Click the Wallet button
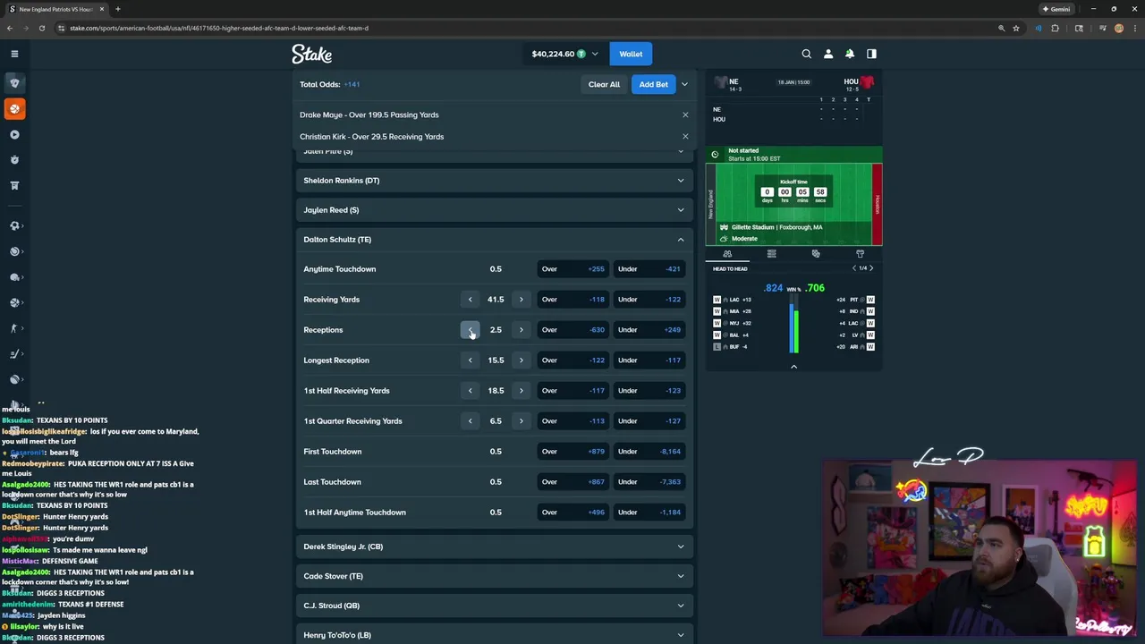Screen dimensions: 1145x644 (x=631, y=54)
